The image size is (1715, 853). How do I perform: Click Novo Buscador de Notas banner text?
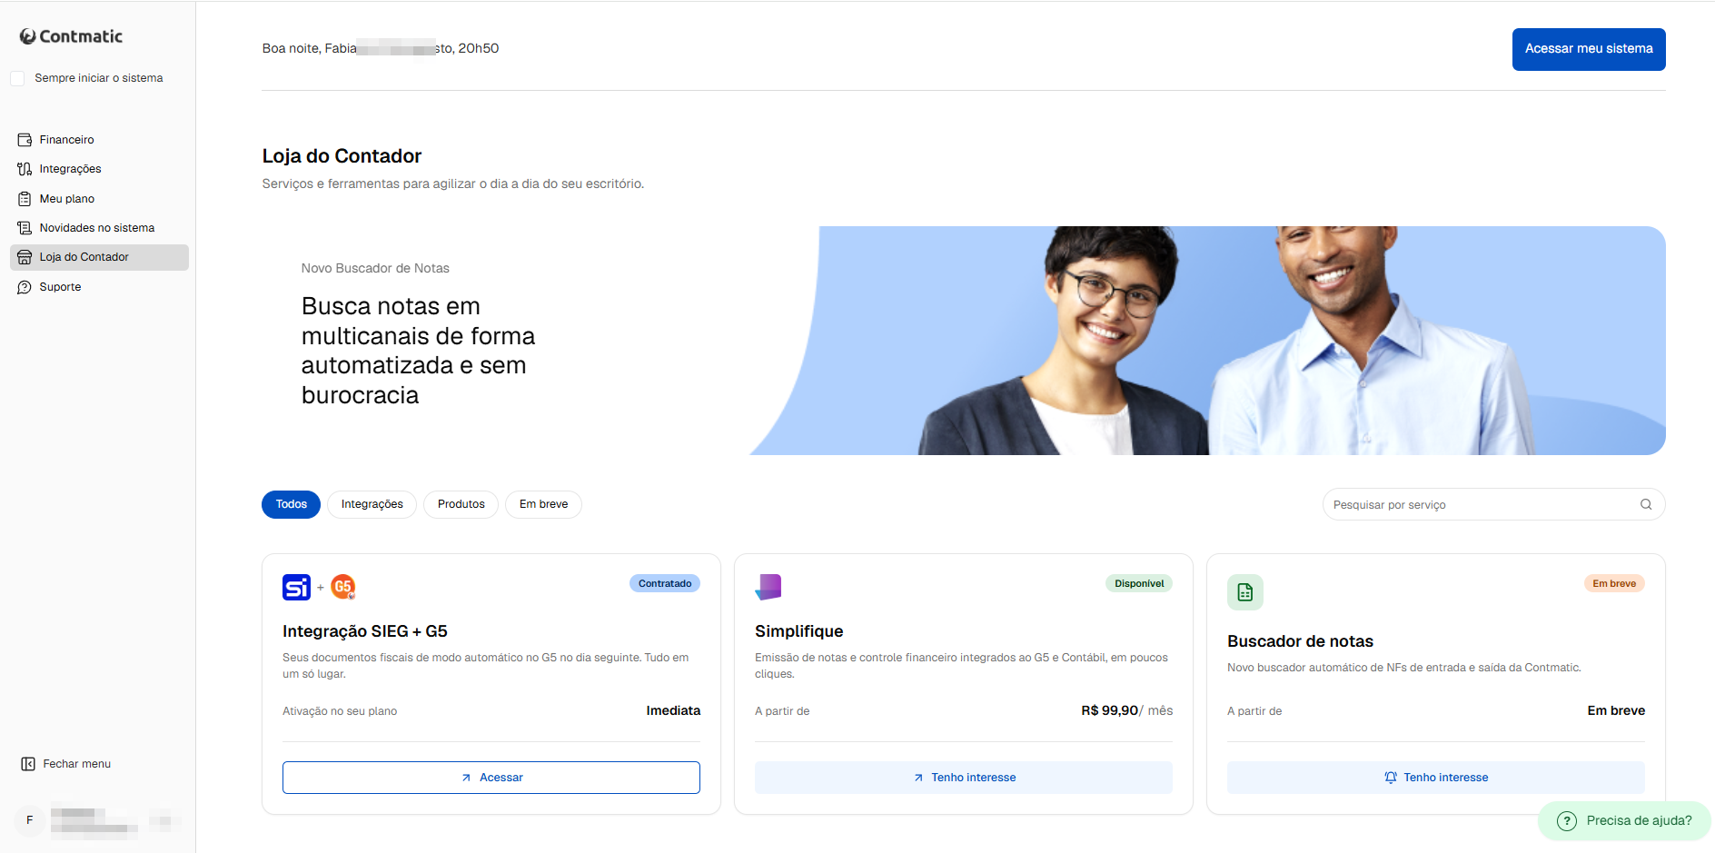point(375,268)
